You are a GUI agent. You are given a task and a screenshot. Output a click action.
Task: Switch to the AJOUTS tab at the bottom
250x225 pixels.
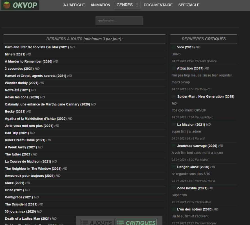pyautogui.click(x=97, y=222)
